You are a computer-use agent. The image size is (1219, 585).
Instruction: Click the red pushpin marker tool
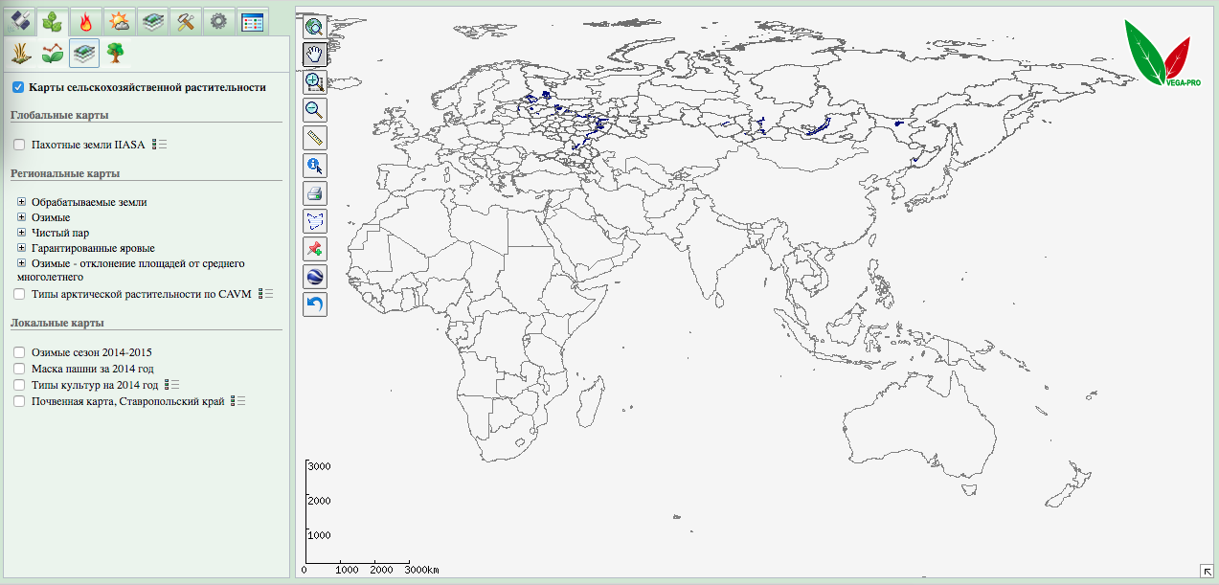pos(315,248)
